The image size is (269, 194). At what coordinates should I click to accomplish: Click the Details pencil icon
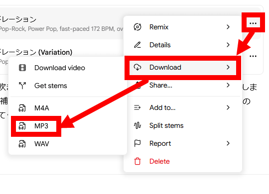[x=137, y=45]
